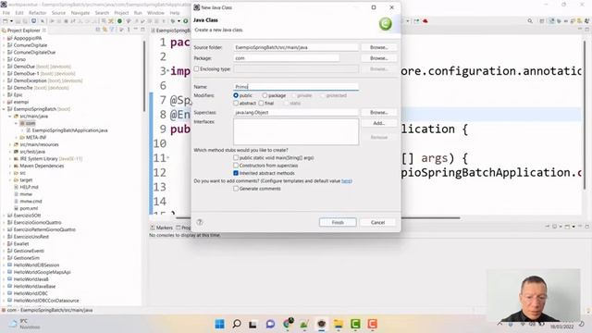Expand the target folder
The height and width of the screenshot is (333, 592).
click(10, 179)
